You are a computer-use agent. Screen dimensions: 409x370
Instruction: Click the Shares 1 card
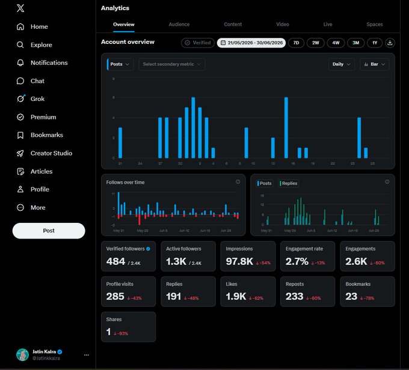coord(128,327)
